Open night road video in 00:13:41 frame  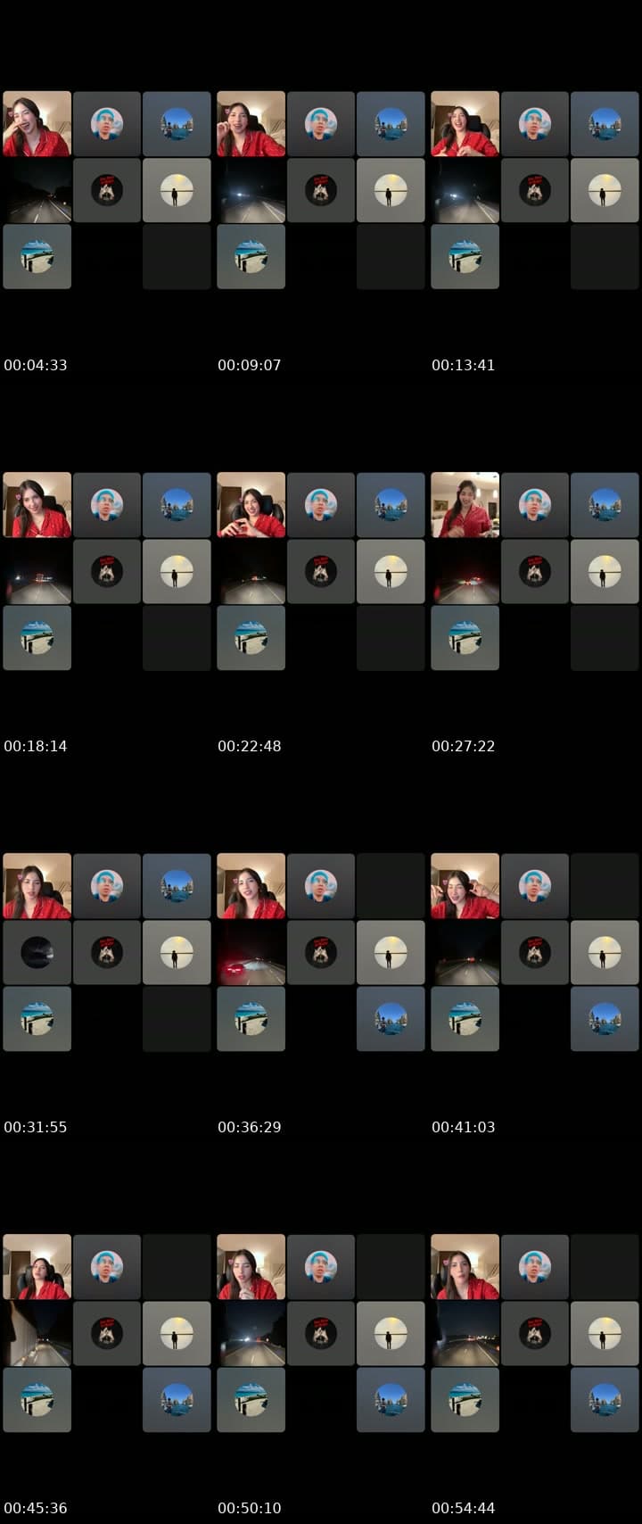pos(465,190)
